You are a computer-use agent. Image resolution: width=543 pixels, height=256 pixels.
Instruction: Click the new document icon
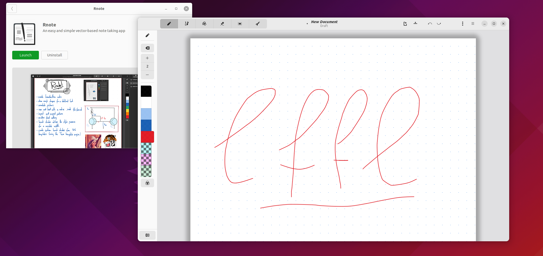pyautogui.click(x=405, y=23)
